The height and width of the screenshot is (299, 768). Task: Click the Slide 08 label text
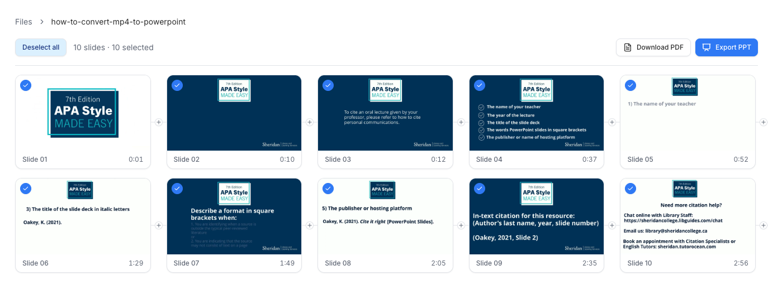click(x=338, y=263)
